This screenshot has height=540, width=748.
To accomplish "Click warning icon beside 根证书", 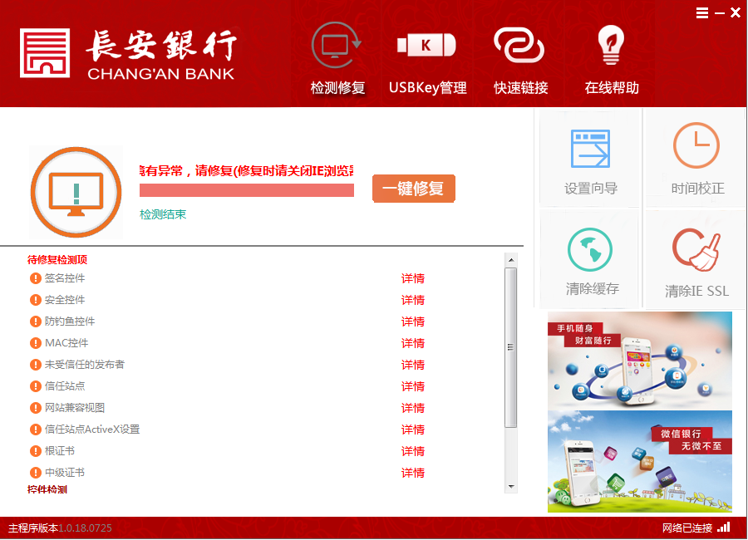I will 35,451.
